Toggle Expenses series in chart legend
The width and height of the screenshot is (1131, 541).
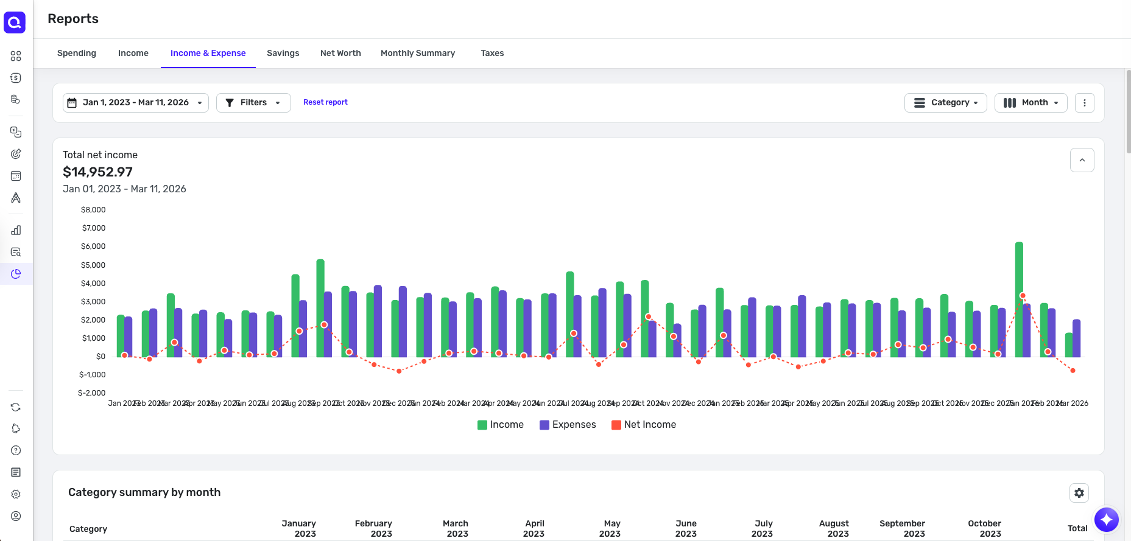click(x=568, y=425)
